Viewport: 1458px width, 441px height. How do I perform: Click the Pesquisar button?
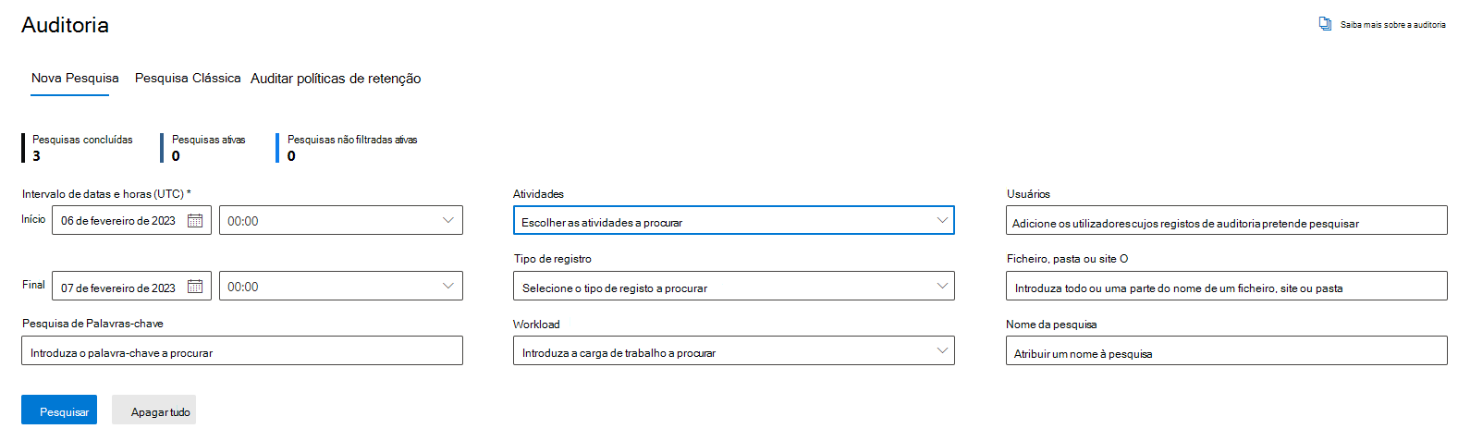click(x=59, y=410)
